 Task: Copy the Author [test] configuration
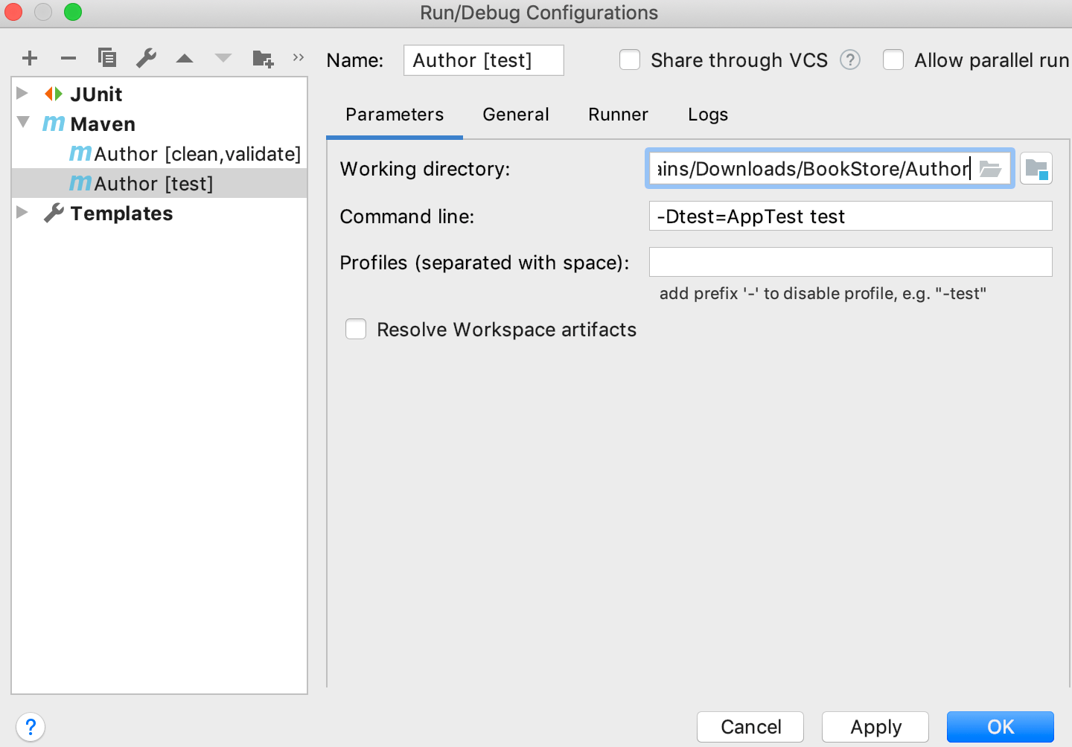[107, 57]
